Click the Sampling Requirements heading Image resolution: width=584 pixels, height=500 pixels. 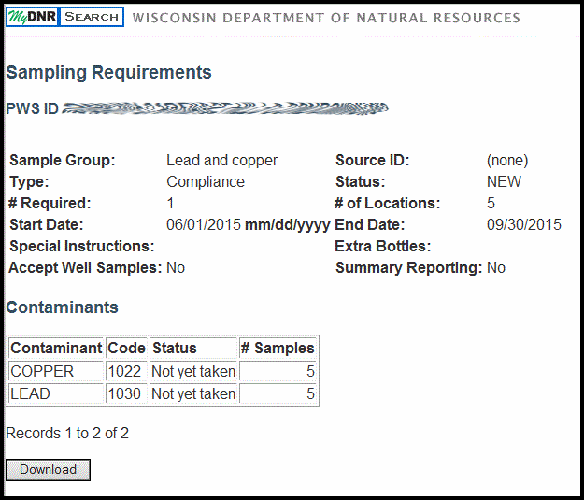[108, 73]
